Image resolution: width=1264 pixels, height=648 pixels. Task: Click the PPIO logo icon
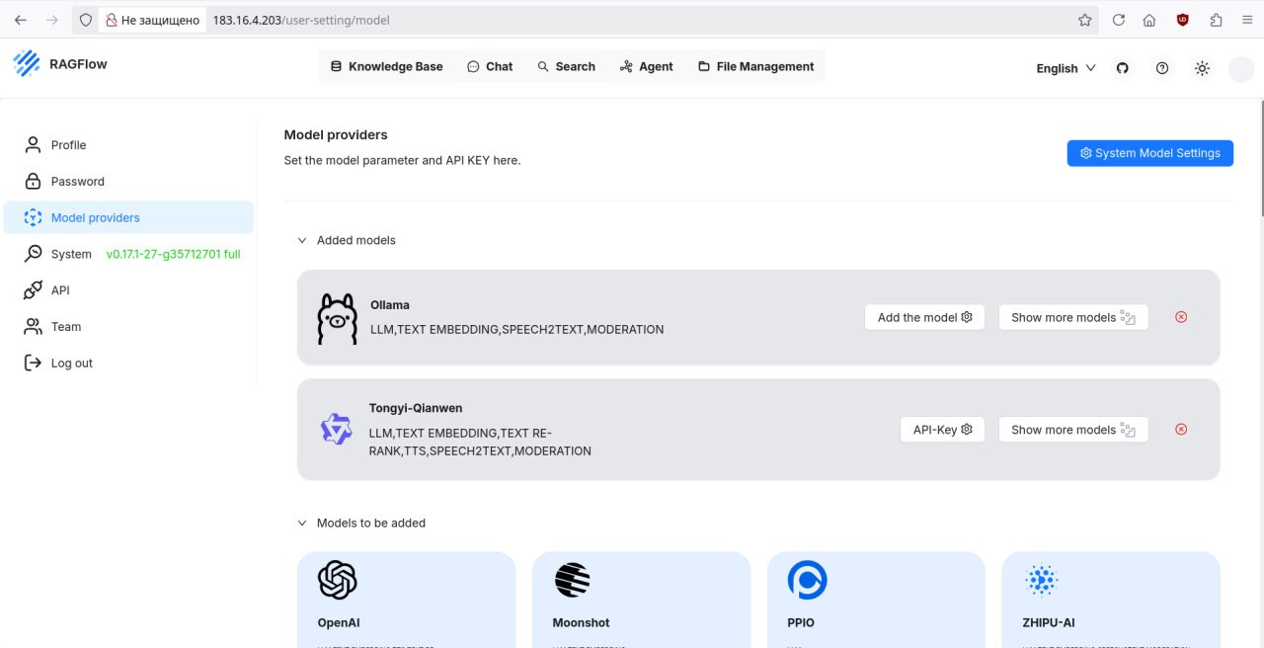[x=807, y=580]
